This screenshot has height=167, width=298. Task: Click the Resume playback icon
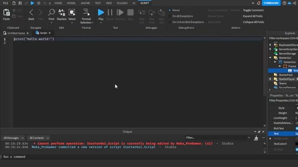[120, 13]
